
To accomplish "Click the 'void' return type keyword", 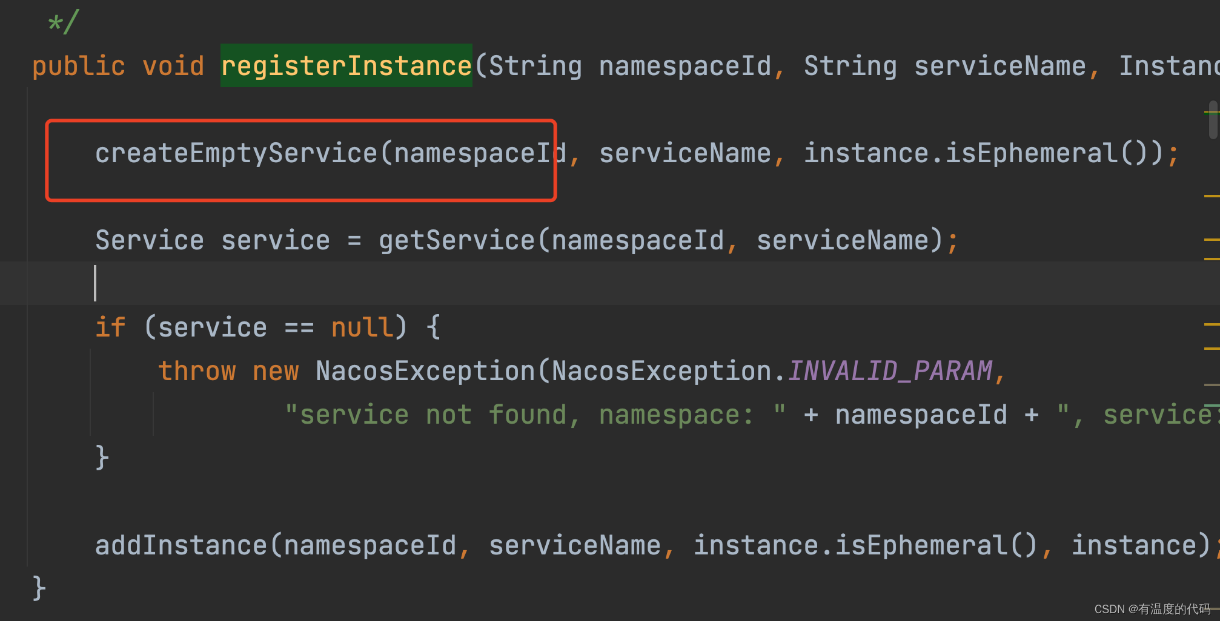I will click(x=173, y=65).
